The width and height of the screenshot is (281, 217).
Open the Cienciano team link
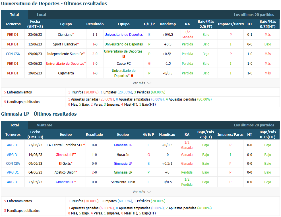[65, 35]
